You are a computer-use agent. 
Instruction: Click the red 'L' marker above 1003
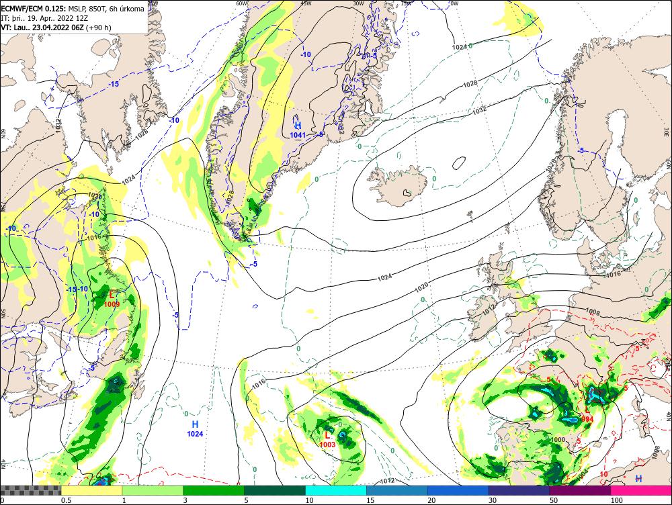327,435
